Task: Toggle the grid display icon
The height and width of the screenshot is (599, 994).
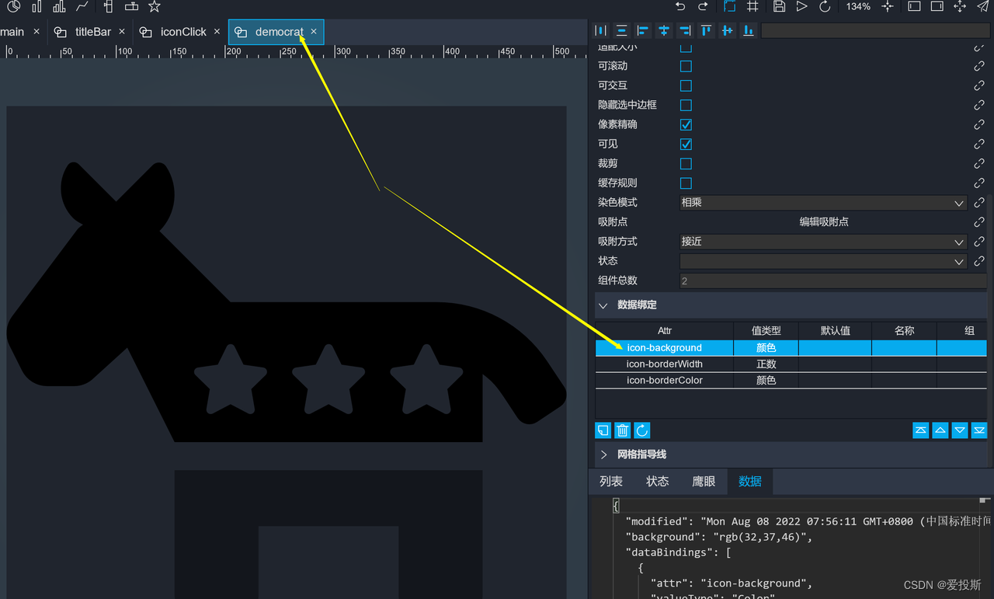Action: (x=752, y=6)
